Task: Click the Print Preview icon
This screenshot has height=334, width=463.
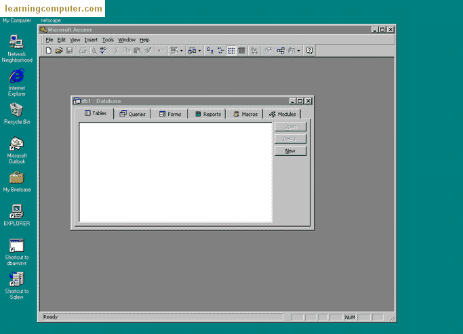Action: [x=93, y=51]
